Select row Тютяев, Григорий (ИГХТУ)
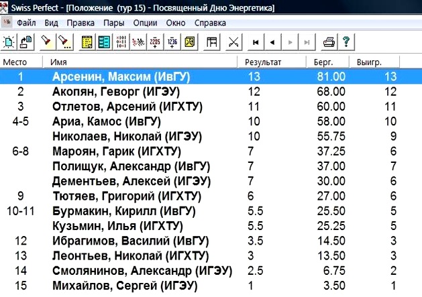The width and height of the screenshot is (422, 297). (x=211, y=196)
